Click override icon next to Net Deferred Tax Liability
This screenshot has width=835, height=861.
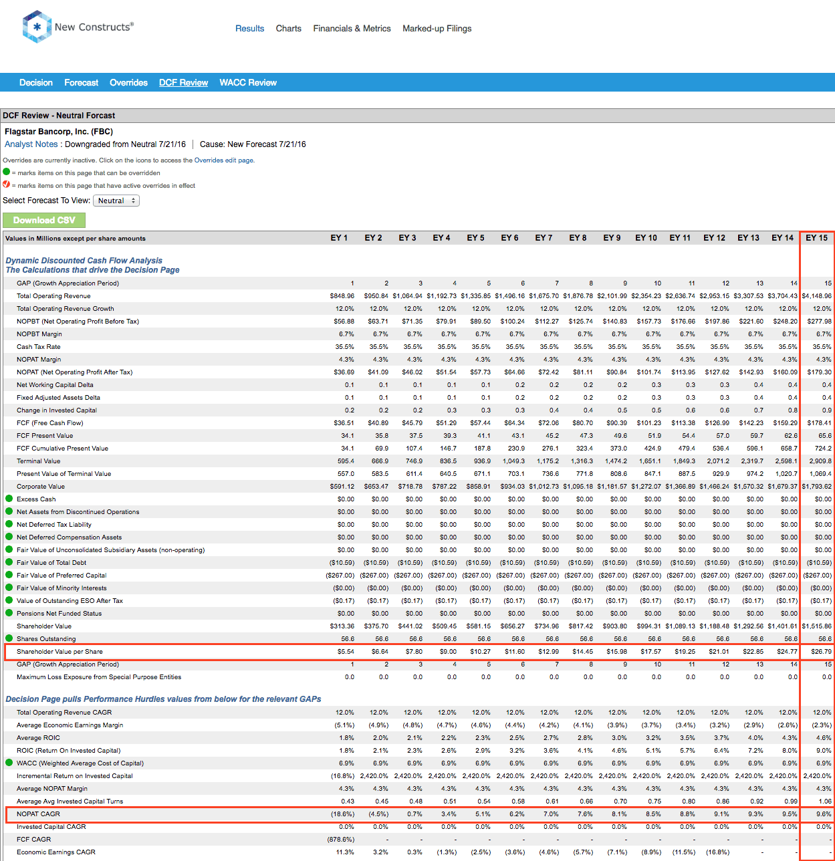[x=9, y=524]
